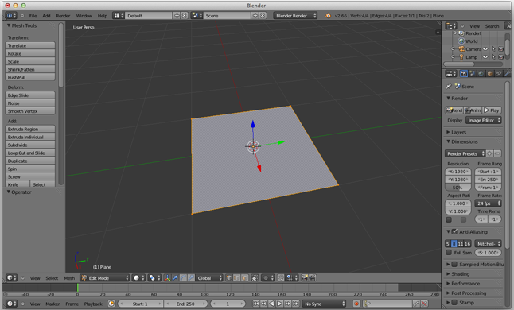Toggle the Anti-Aliasing checkbox

454,231
